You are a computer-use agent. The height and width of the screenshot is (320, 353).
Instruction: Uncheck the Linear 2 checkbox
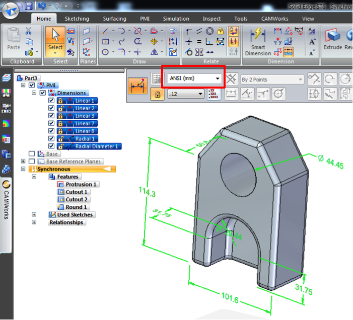(x=51, y=108)
